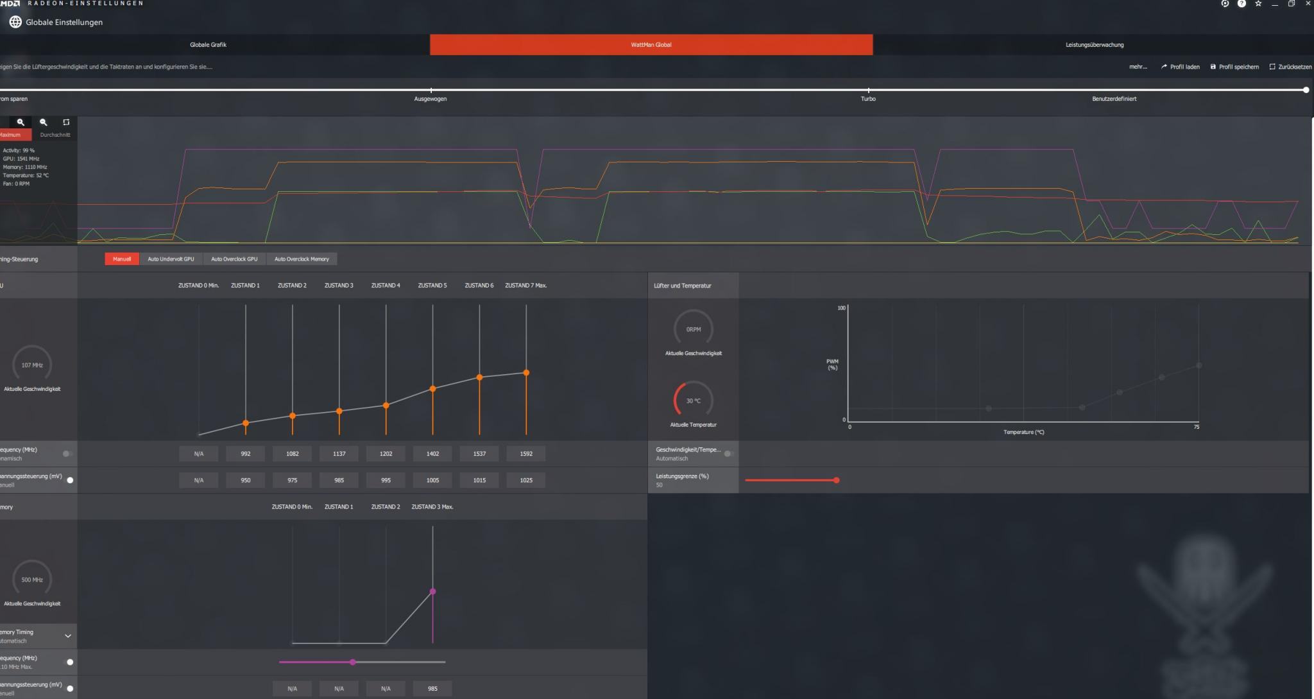Click the Radeon update circular icon
This screenshot has width=1314, height=699.
click(x=1225, y=4)
